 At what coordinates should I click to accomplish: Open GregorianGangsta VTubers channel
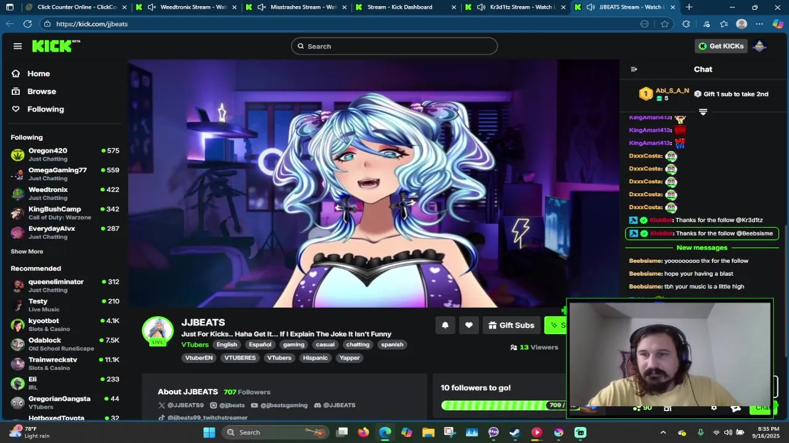click(x=65, y=402)
